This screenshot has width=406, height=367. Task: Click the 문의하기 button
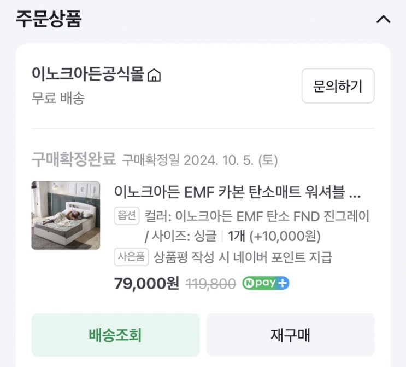338,86
